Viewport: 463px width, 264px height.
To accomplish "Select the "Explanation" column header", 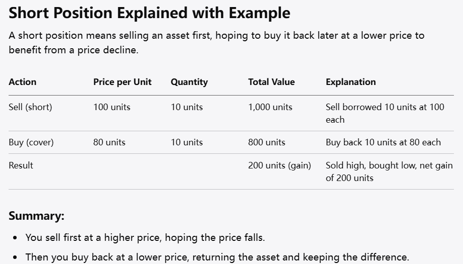I will (351, 82).
